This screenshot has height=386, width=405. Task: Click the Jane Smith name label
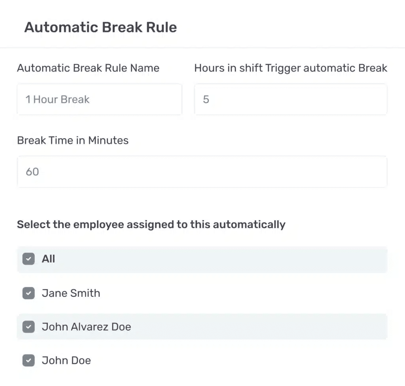[71, 293]
